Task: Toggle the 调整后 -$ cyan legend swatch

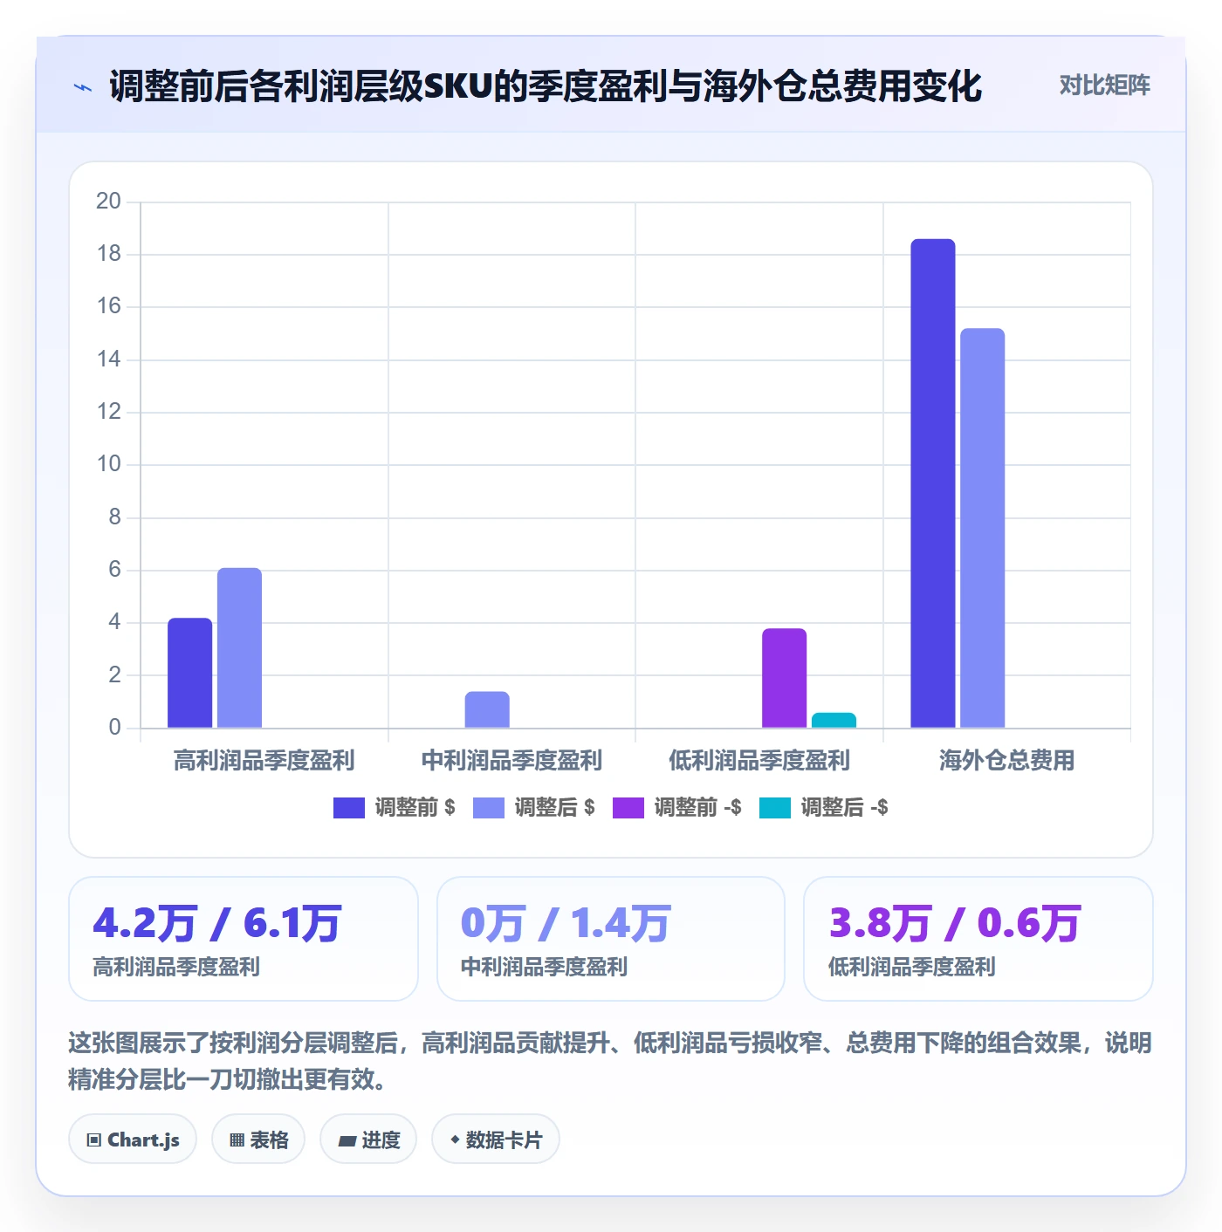Action: tap(774, 808)
